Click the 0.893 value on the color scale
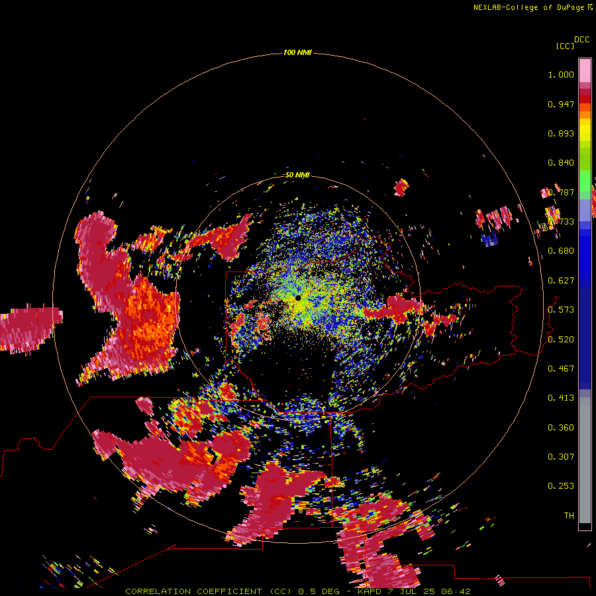The image size is (596, 596). 561,133
